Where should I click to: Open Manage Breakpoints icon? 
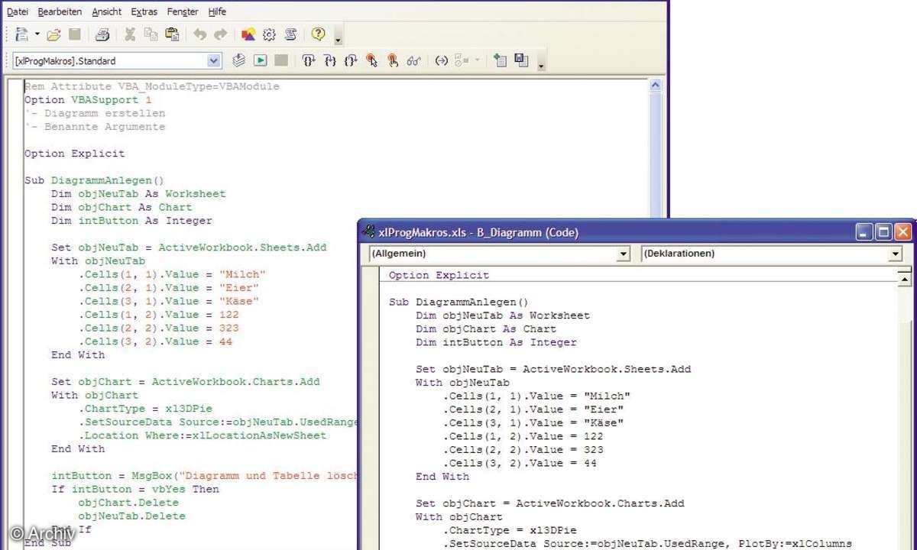393,60
